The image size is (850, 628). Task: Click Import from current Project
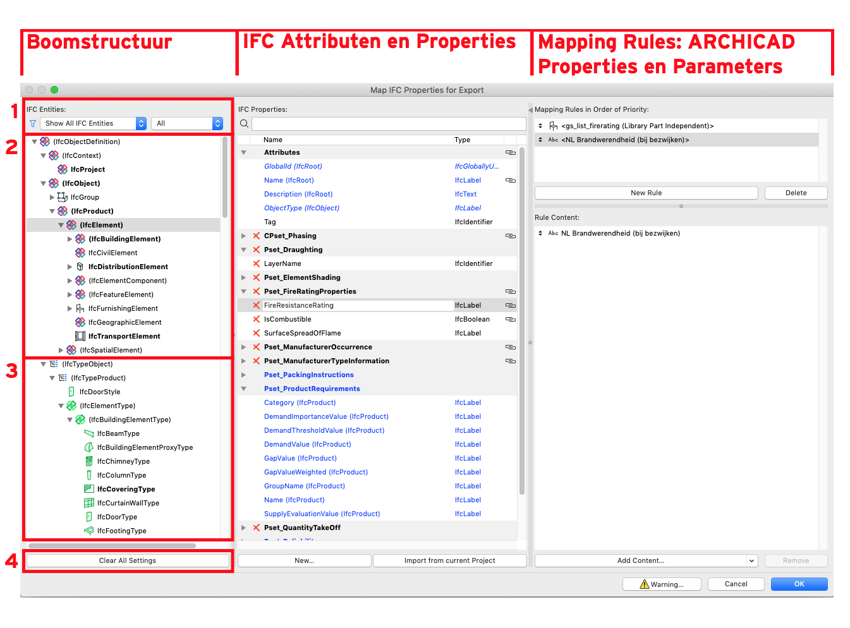click(x=450, y=560)
